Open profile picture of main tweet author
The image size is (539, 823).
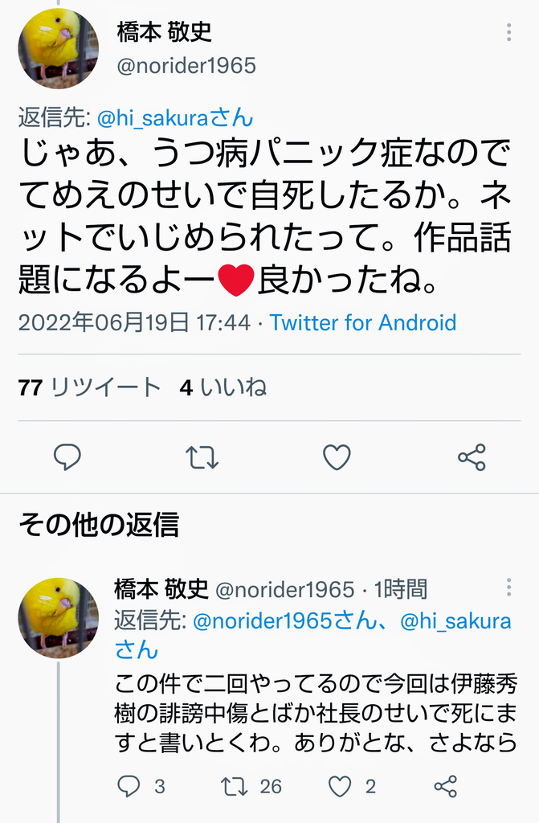(59, 48)
